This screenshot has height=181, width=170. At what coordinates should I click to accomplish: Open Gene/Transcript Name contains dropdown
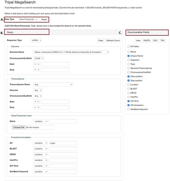coord(40,121)
